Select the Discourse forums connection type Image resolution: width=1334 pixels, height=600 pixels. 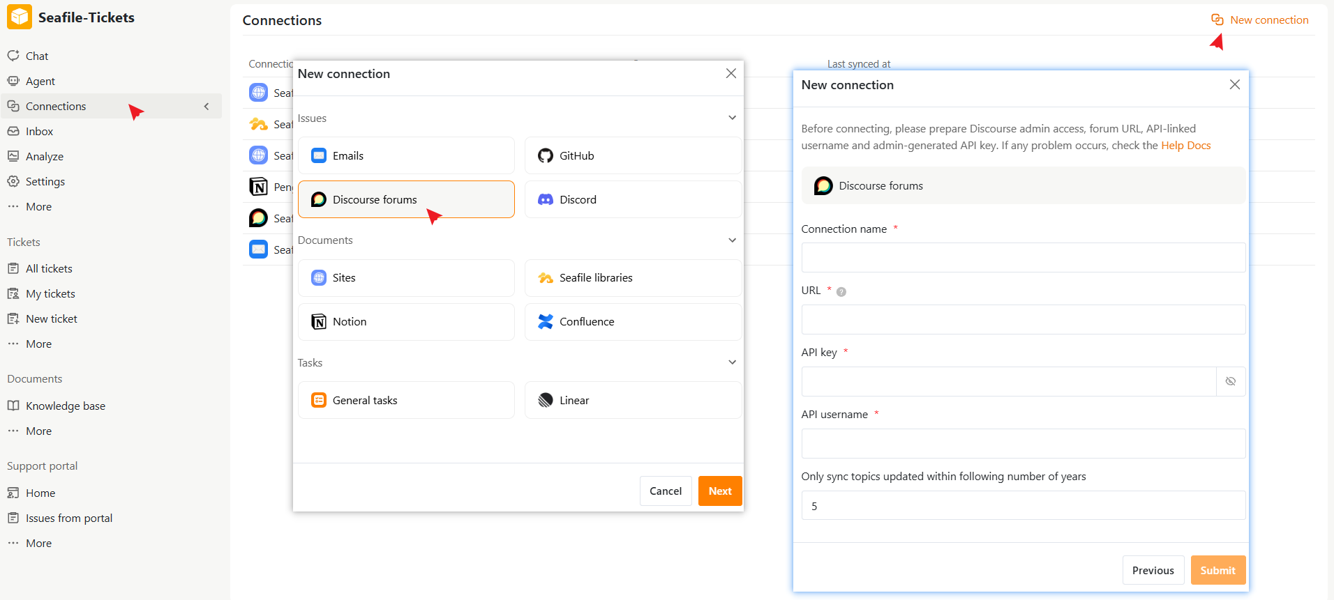pyautogui.click(x=406, y=199)
